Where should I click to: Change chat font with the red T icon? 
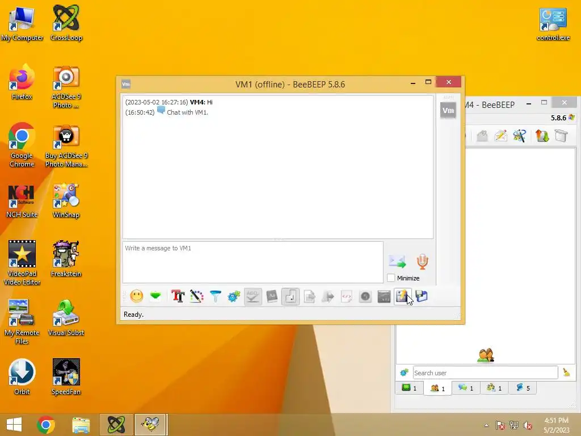point(178,296)
